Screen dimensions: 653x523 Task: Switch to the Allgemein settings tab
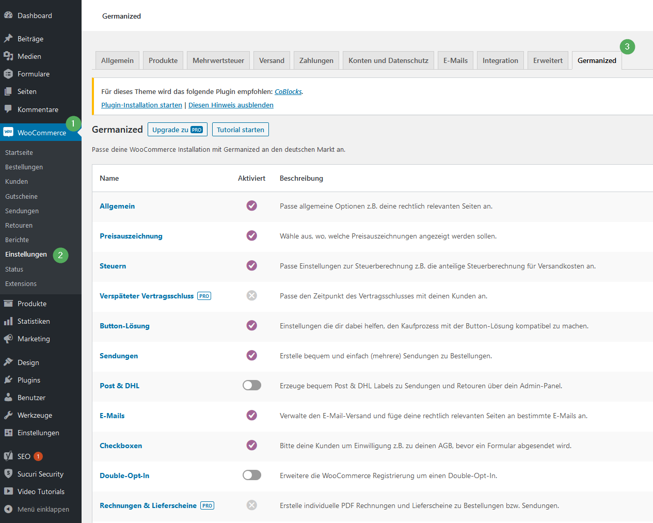117,60
